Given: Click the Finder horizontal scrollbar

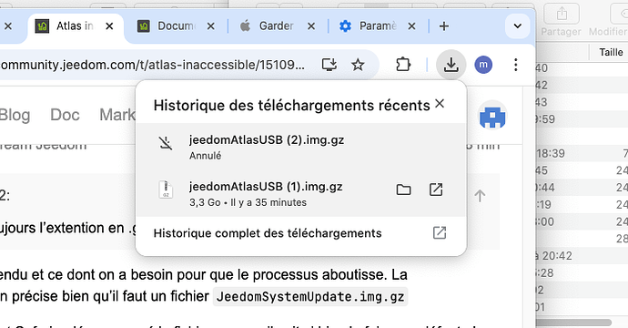Looking at the screenshot, I should tap(574, 323).
